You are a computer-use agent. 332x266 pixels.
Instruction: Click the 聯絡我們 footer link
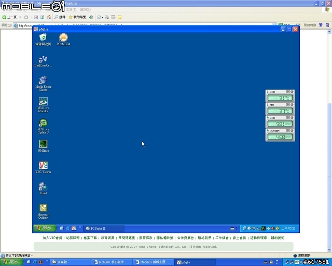[204, 238]
